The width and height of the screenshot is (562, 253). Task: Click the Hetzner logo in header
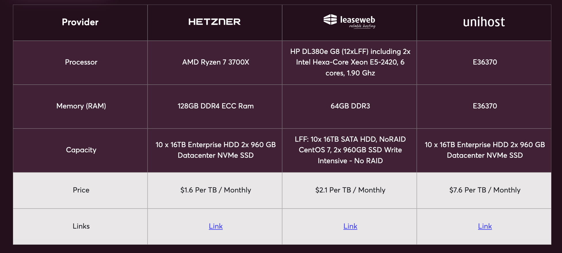pyautogui.click(x=214, y=22)
